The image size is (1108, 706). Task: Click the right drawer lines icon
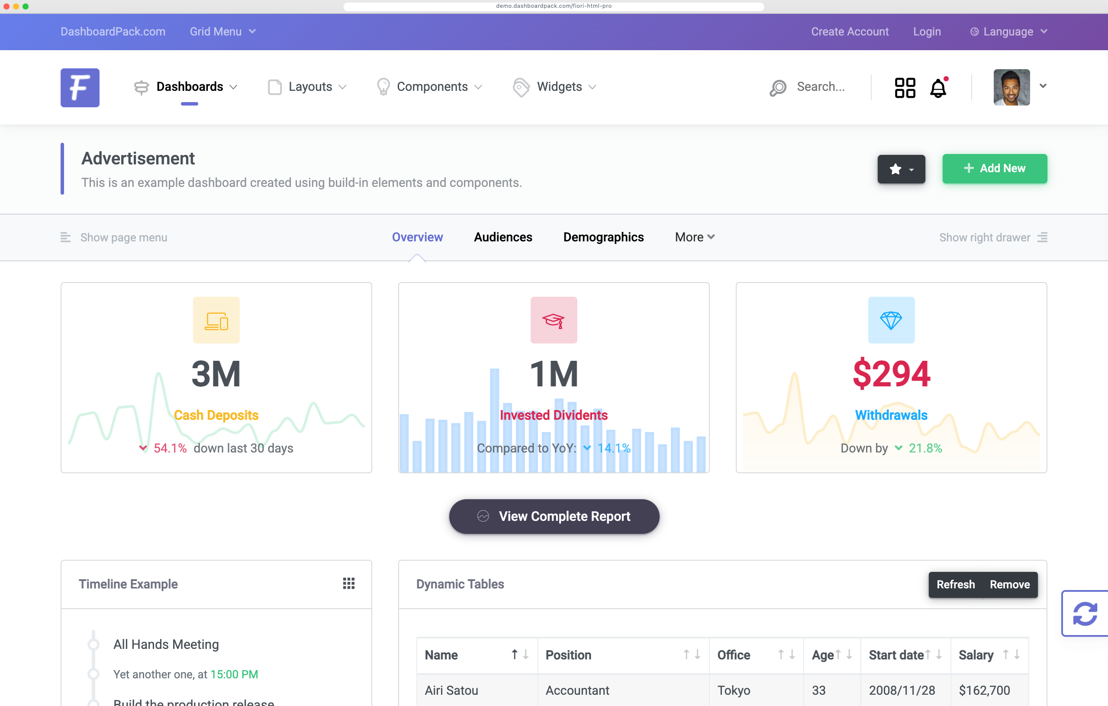pyautogui.click(x=1042, y=237)
